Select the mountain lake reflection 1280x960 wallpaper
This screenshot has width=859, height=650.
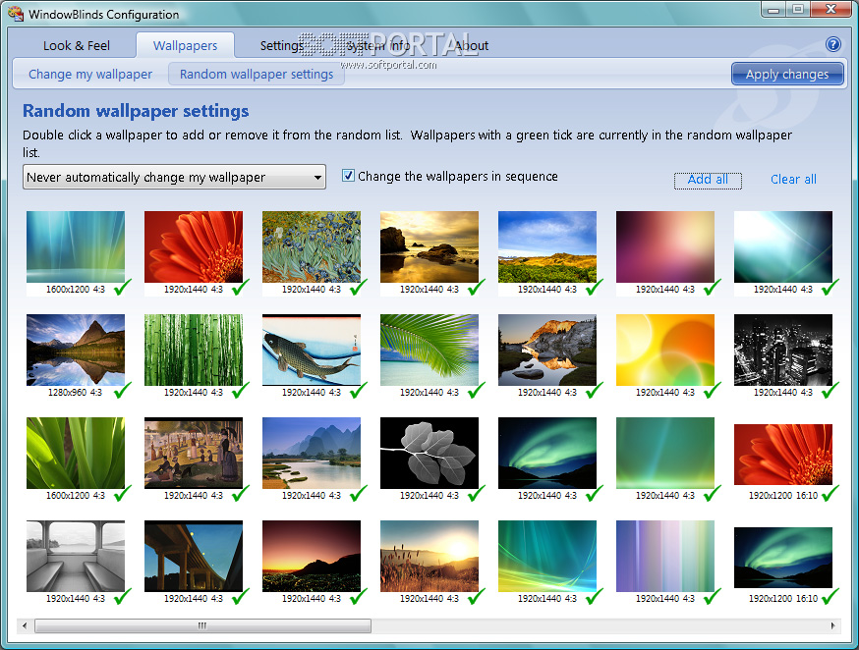pyautogui.click(x=76, y=350)
